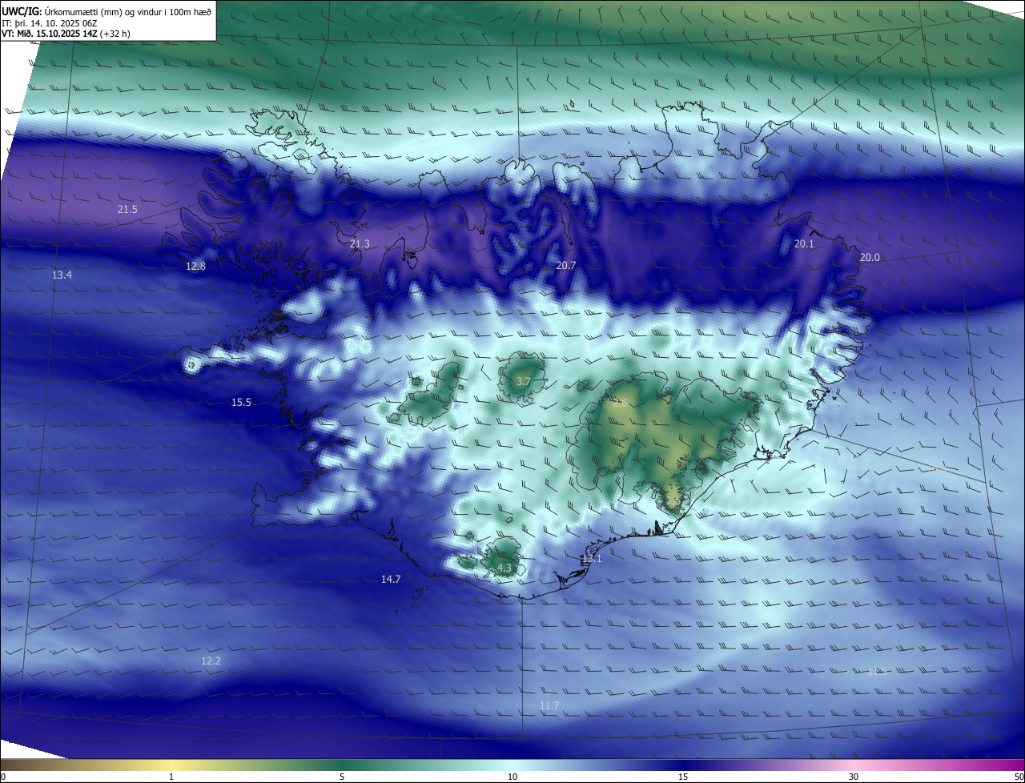Image resolution: width=1025 pixels, height=783 pixels.
Task: Click the 13.1 value label
Action: point(591,558)
